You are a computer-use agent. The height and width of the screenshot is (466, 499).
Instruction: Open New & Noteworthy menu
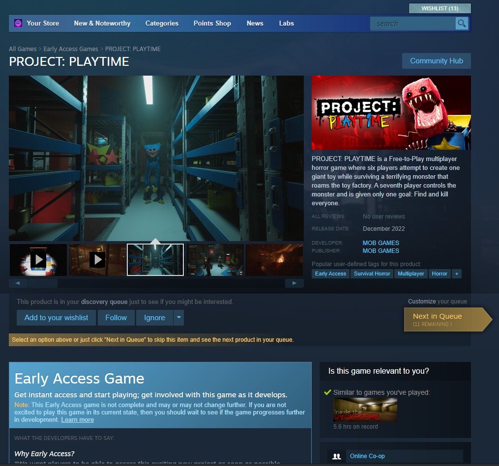pos(102,23)
